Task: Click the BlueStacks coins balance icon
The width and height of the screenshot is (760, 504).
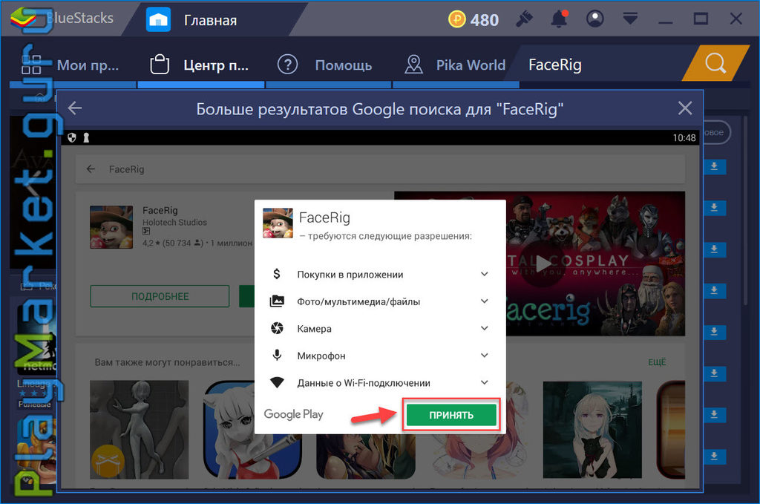Action: point(456,19)
